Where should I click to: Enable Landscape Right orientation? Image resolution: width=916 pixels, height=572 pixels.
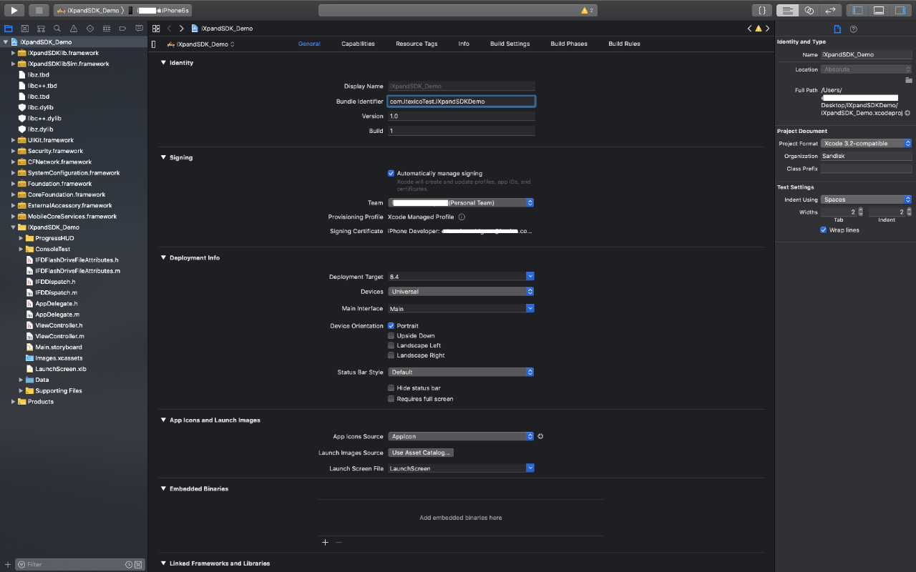391,355
